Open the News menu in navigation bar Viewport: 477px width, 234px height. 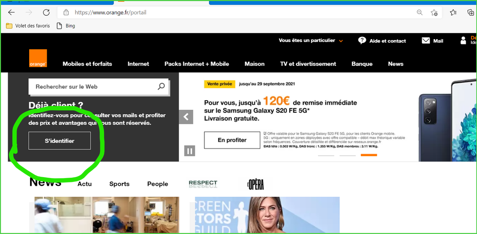396,64
